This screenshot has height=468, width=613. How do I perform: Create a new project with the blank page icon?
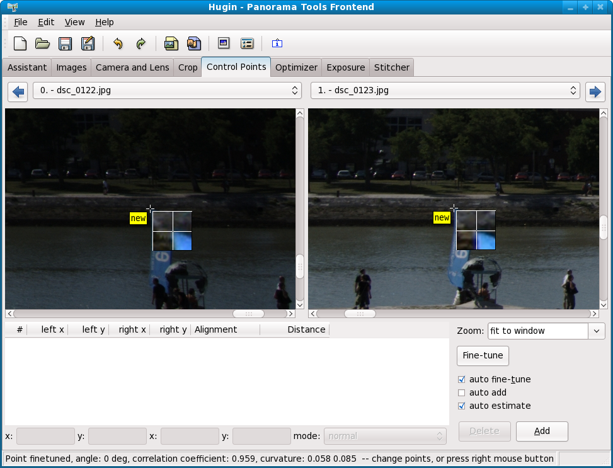pos(20,43)
